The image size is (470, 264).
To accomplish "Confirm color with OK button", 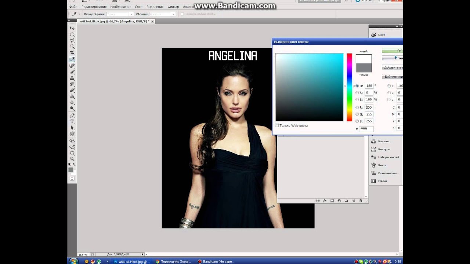I will (392, 51).
